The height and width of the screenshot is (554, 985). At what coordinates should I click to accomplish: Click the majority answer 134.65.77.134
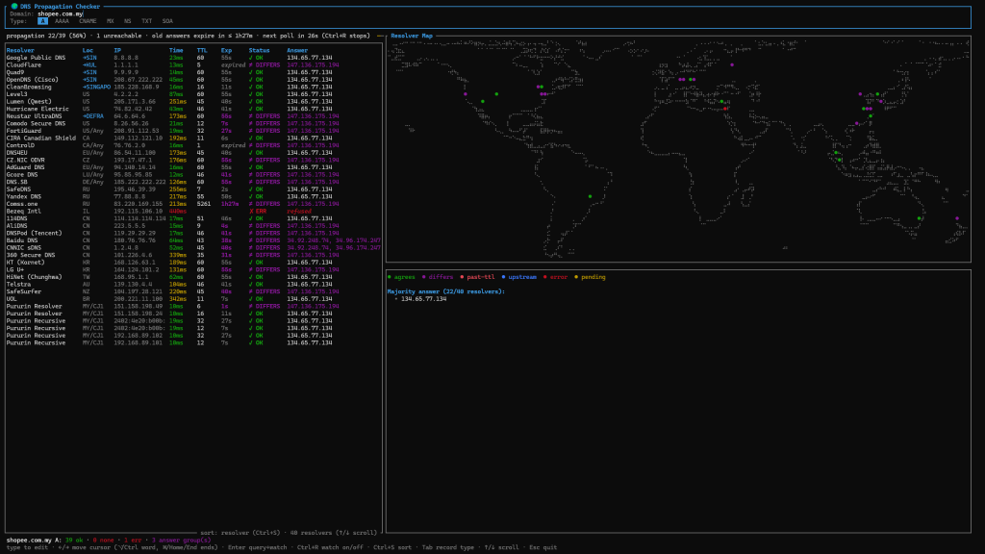coord(424,299)
